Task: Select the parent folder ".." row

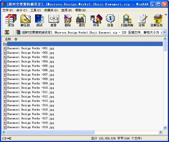Action: 83,44
